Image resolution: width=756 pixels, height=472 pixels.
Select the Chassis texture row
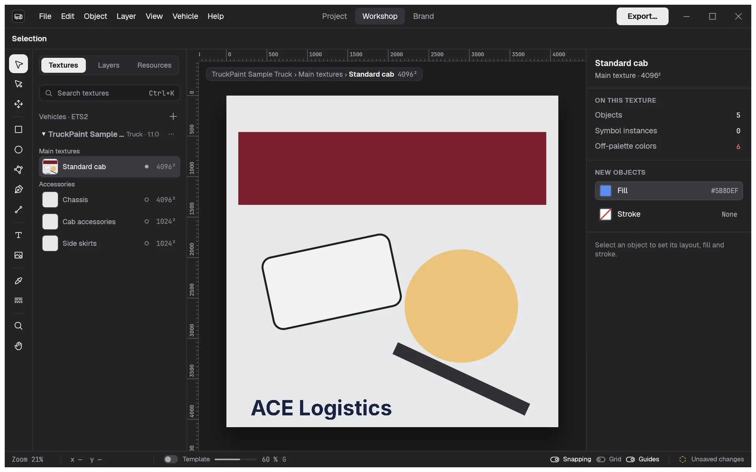click(109, 200)
